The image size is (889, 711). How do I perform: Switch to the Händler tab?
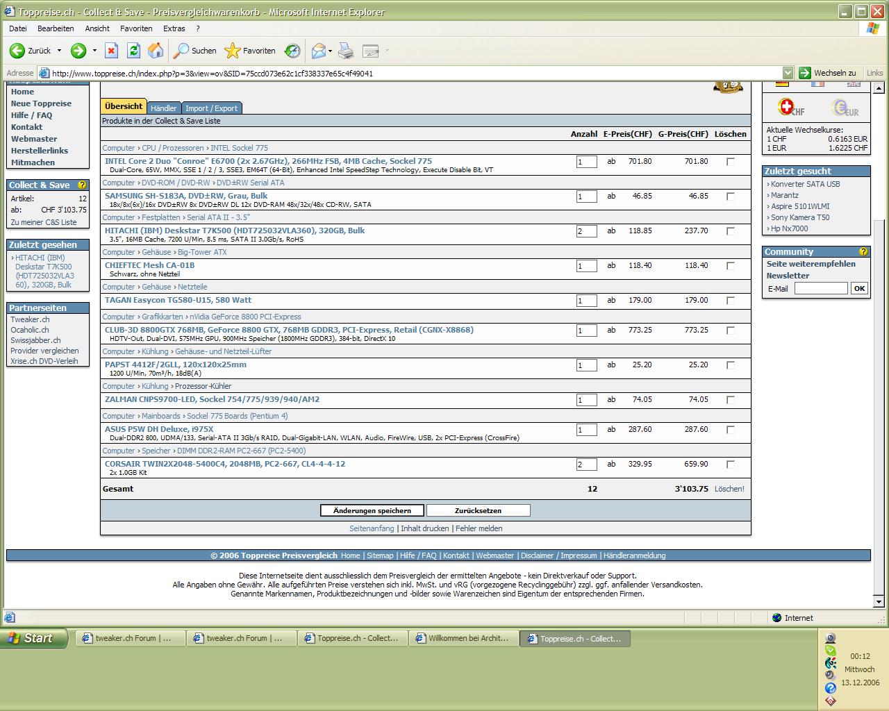point(163,108)
